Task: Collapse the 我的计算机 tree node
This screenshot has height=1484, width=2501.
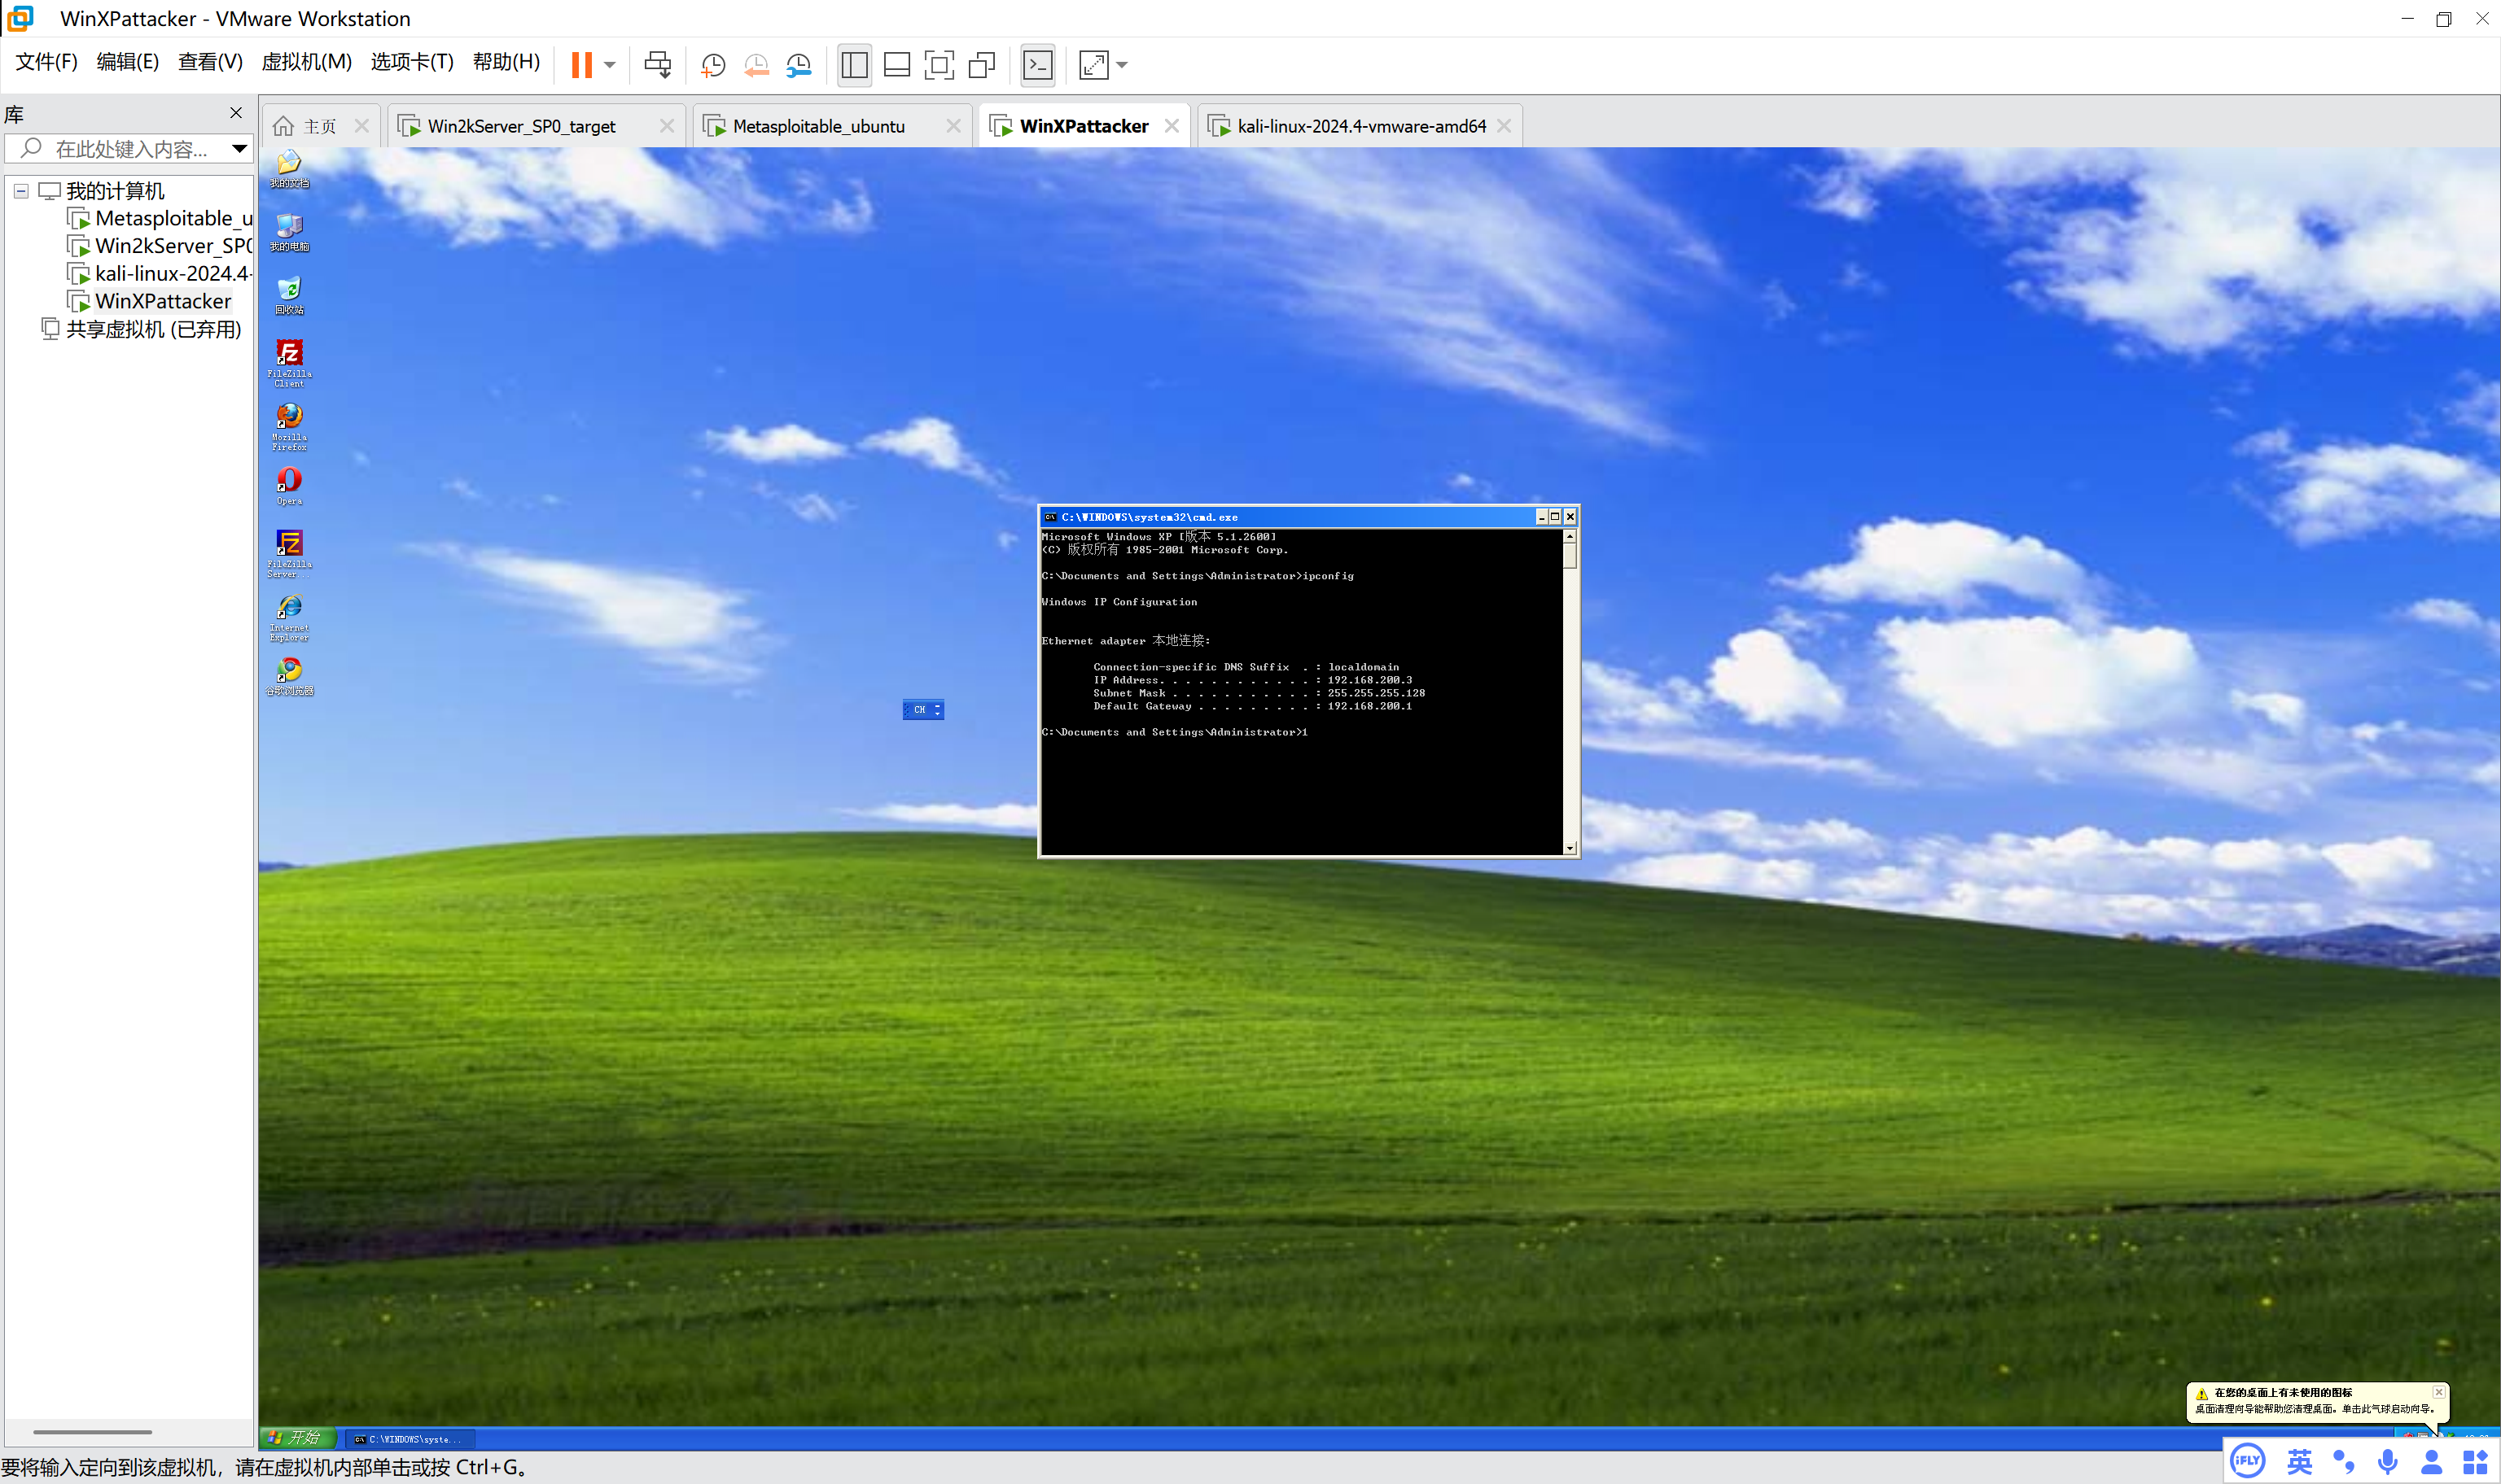Action: pos(21,190)
